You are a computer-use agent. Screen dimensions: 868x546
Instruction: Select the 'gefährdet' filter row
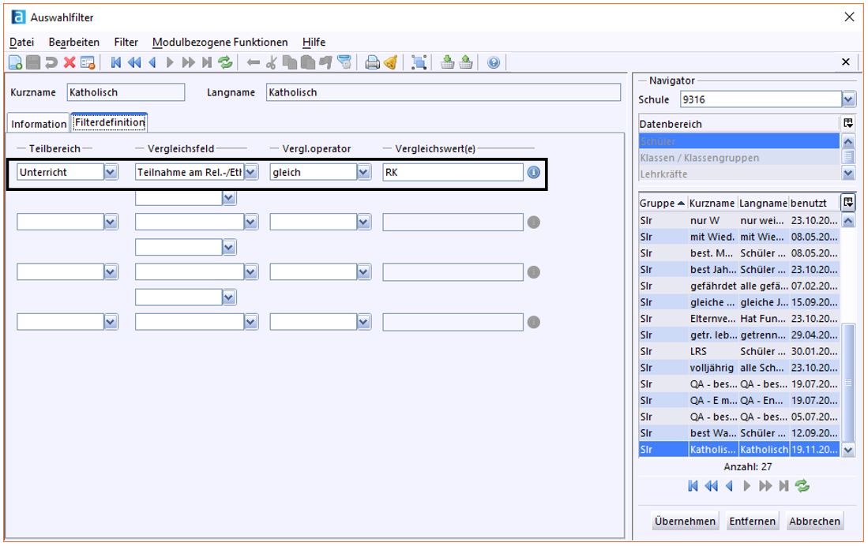pos(739,286)
